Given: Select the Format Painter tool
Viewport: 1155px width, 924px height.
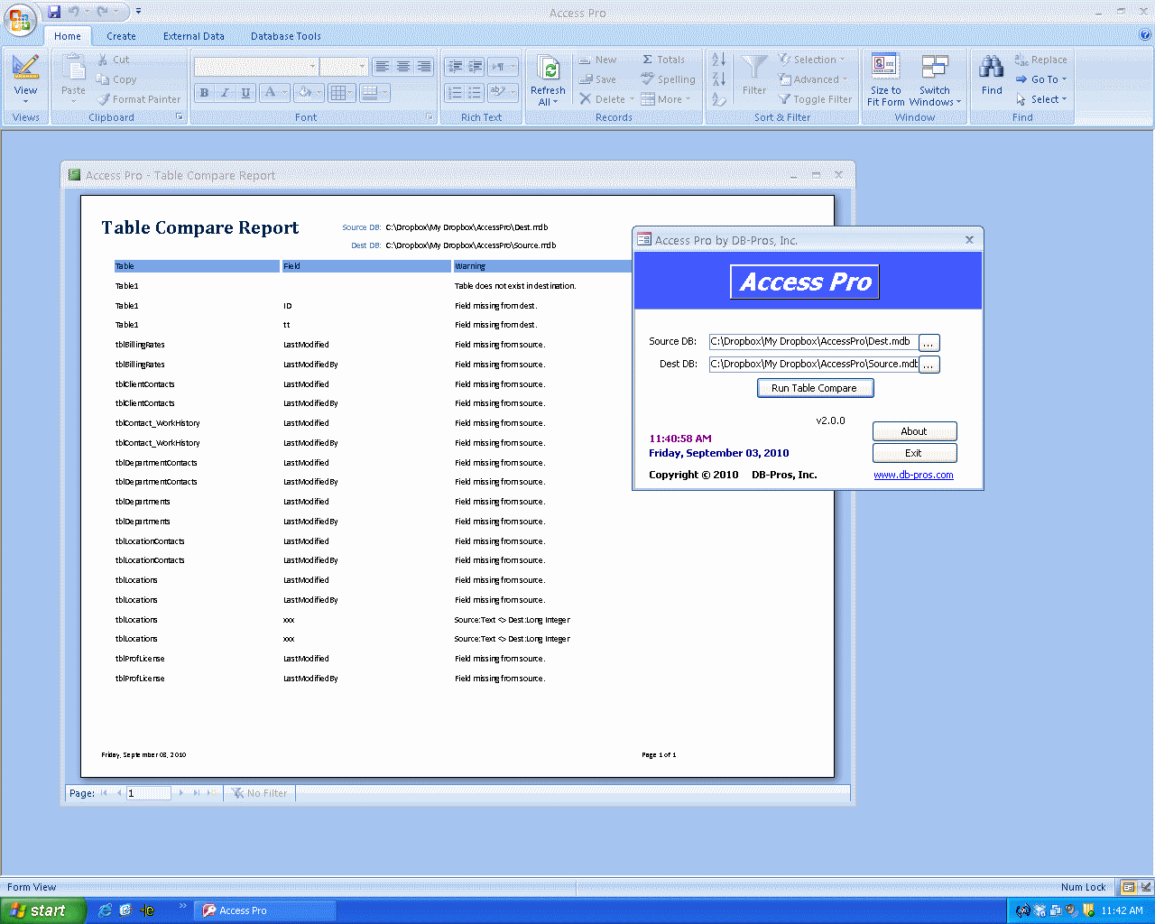Looking at the screenshot, I should (x=139, y=99).
